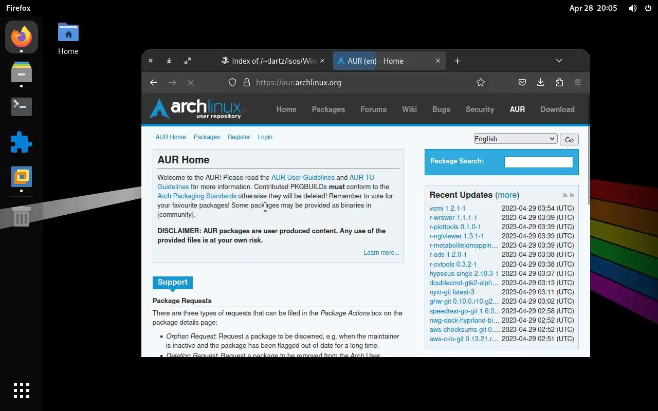Image resolution: width=658 pixels, height=411 pixels.
Task: Open Security in the Arch navbar
Action: pos(480,109)
